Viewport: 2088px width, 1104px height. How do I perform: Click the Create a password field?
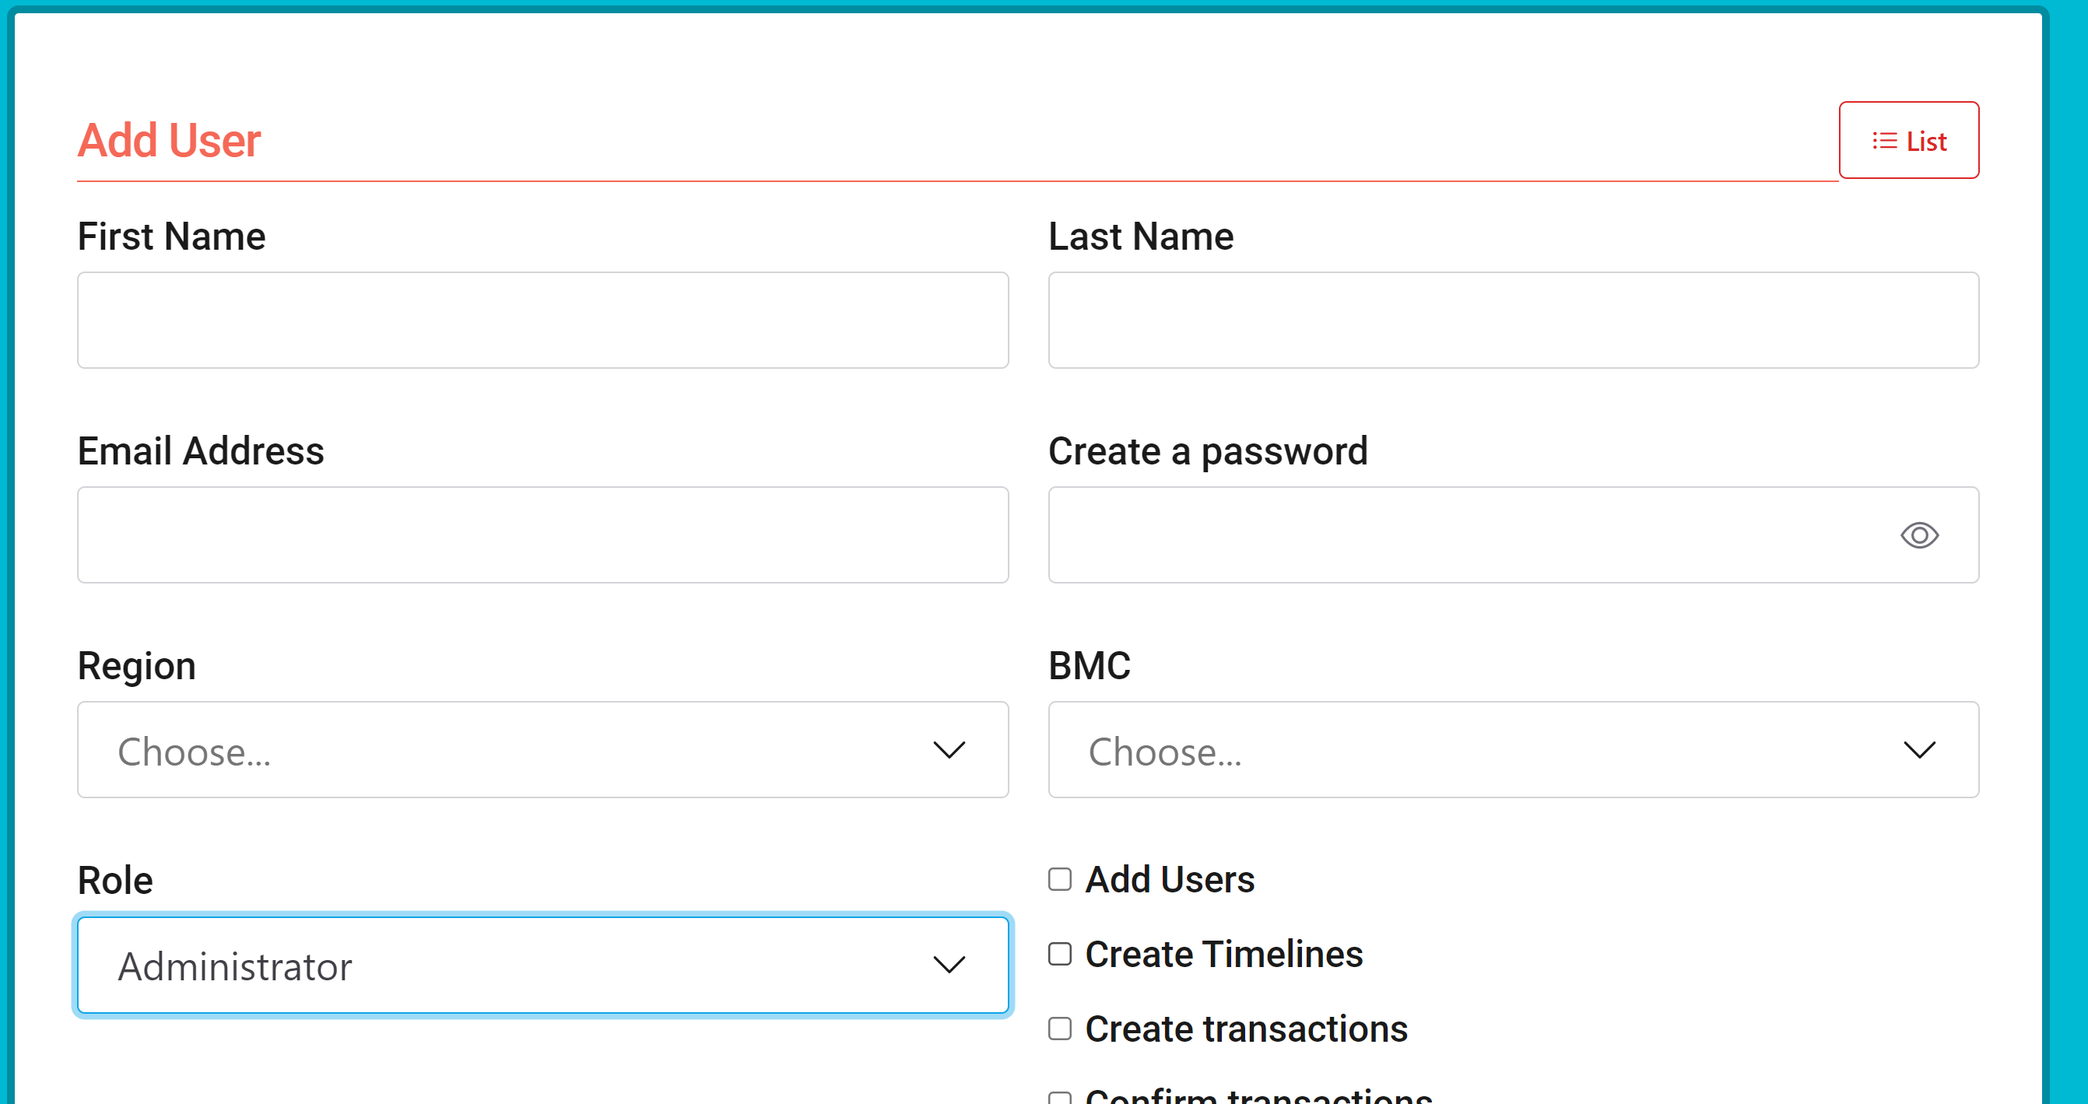[x=1513, y=535]
